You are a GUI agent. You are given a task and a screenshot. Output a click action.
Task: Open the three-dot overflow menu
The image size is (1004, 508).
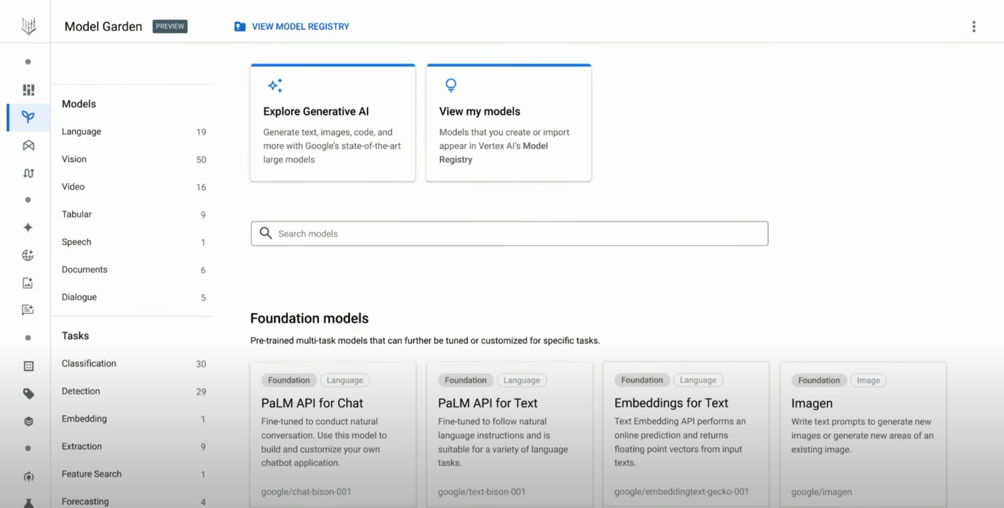click(974, 27)
